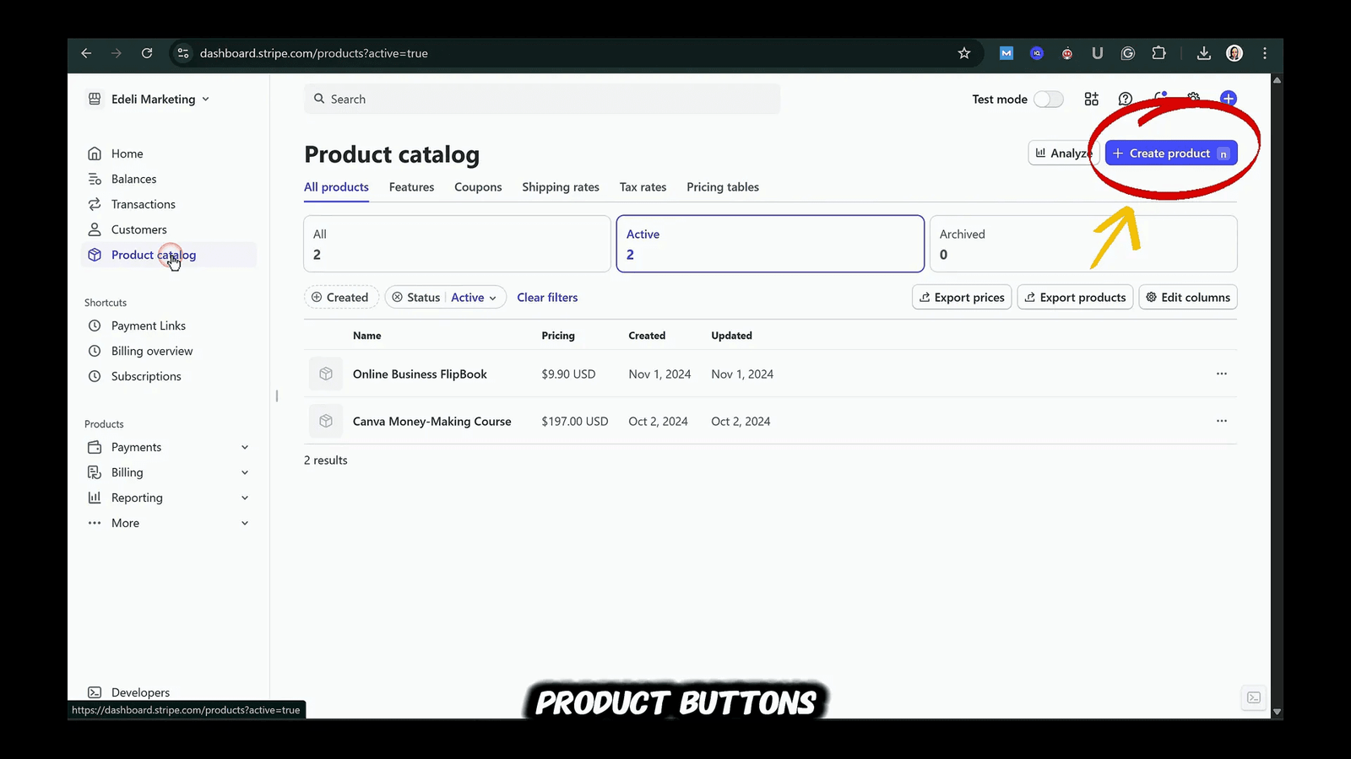Click the $9.90 USD price cell
Screen dimensions: 1351x759
tap(568, 374)
